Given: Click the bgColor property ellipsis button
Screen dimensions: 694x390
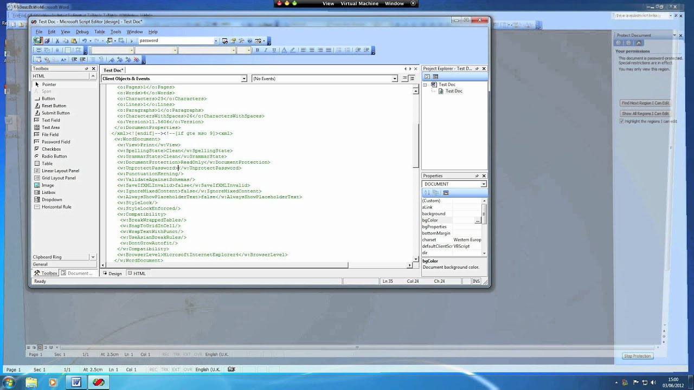Looking at the screenshot, I should pos(478,220).
